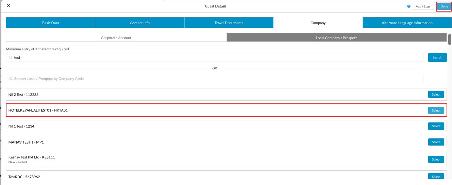The height and width of the screenshot is (185, 452).
Task: Click the blue help question mark icon
Action: click(409, 6)
